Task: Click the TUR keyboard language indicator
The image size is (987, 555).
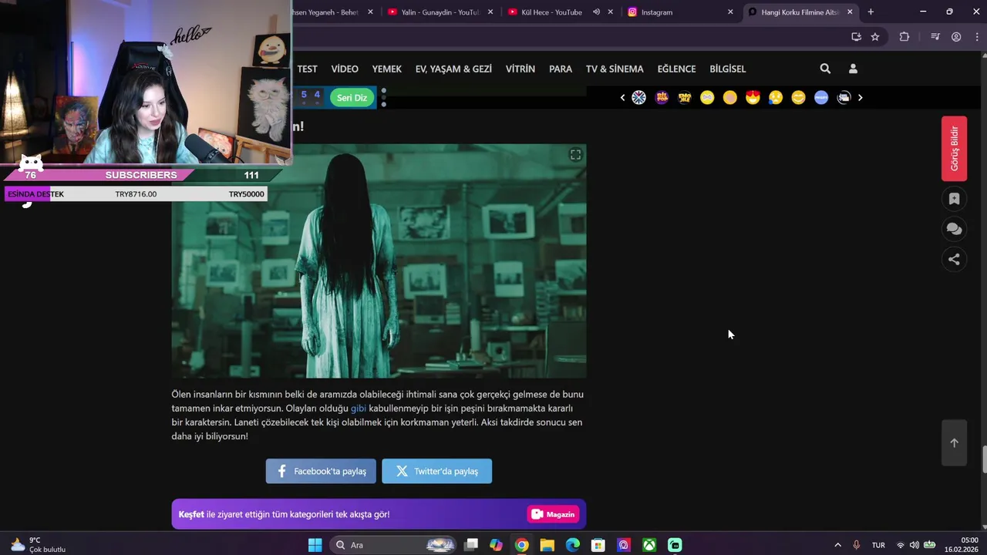Action: pos(878,545)
